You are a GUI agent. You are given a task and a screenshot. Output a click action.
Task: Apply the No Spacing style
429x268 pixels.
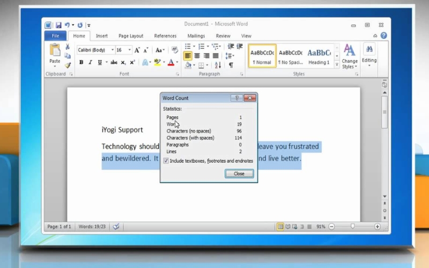(x=291, y=56)
